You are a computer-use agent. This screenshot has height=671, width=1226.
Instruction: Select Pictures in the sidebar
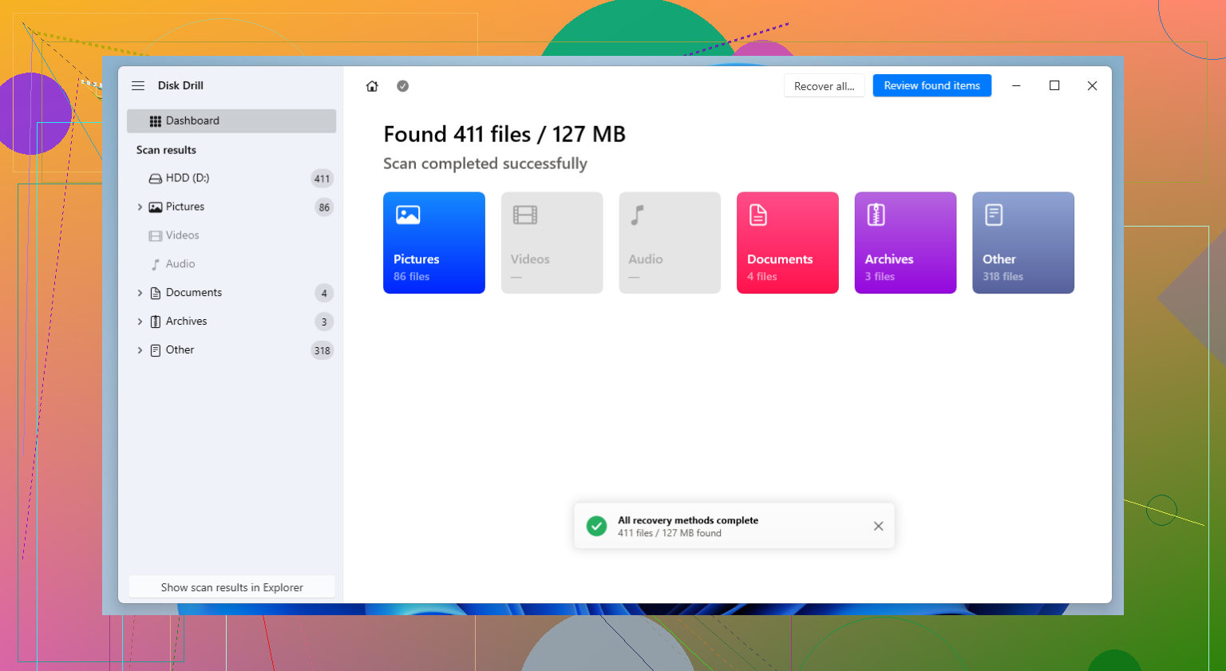(231, 207)
